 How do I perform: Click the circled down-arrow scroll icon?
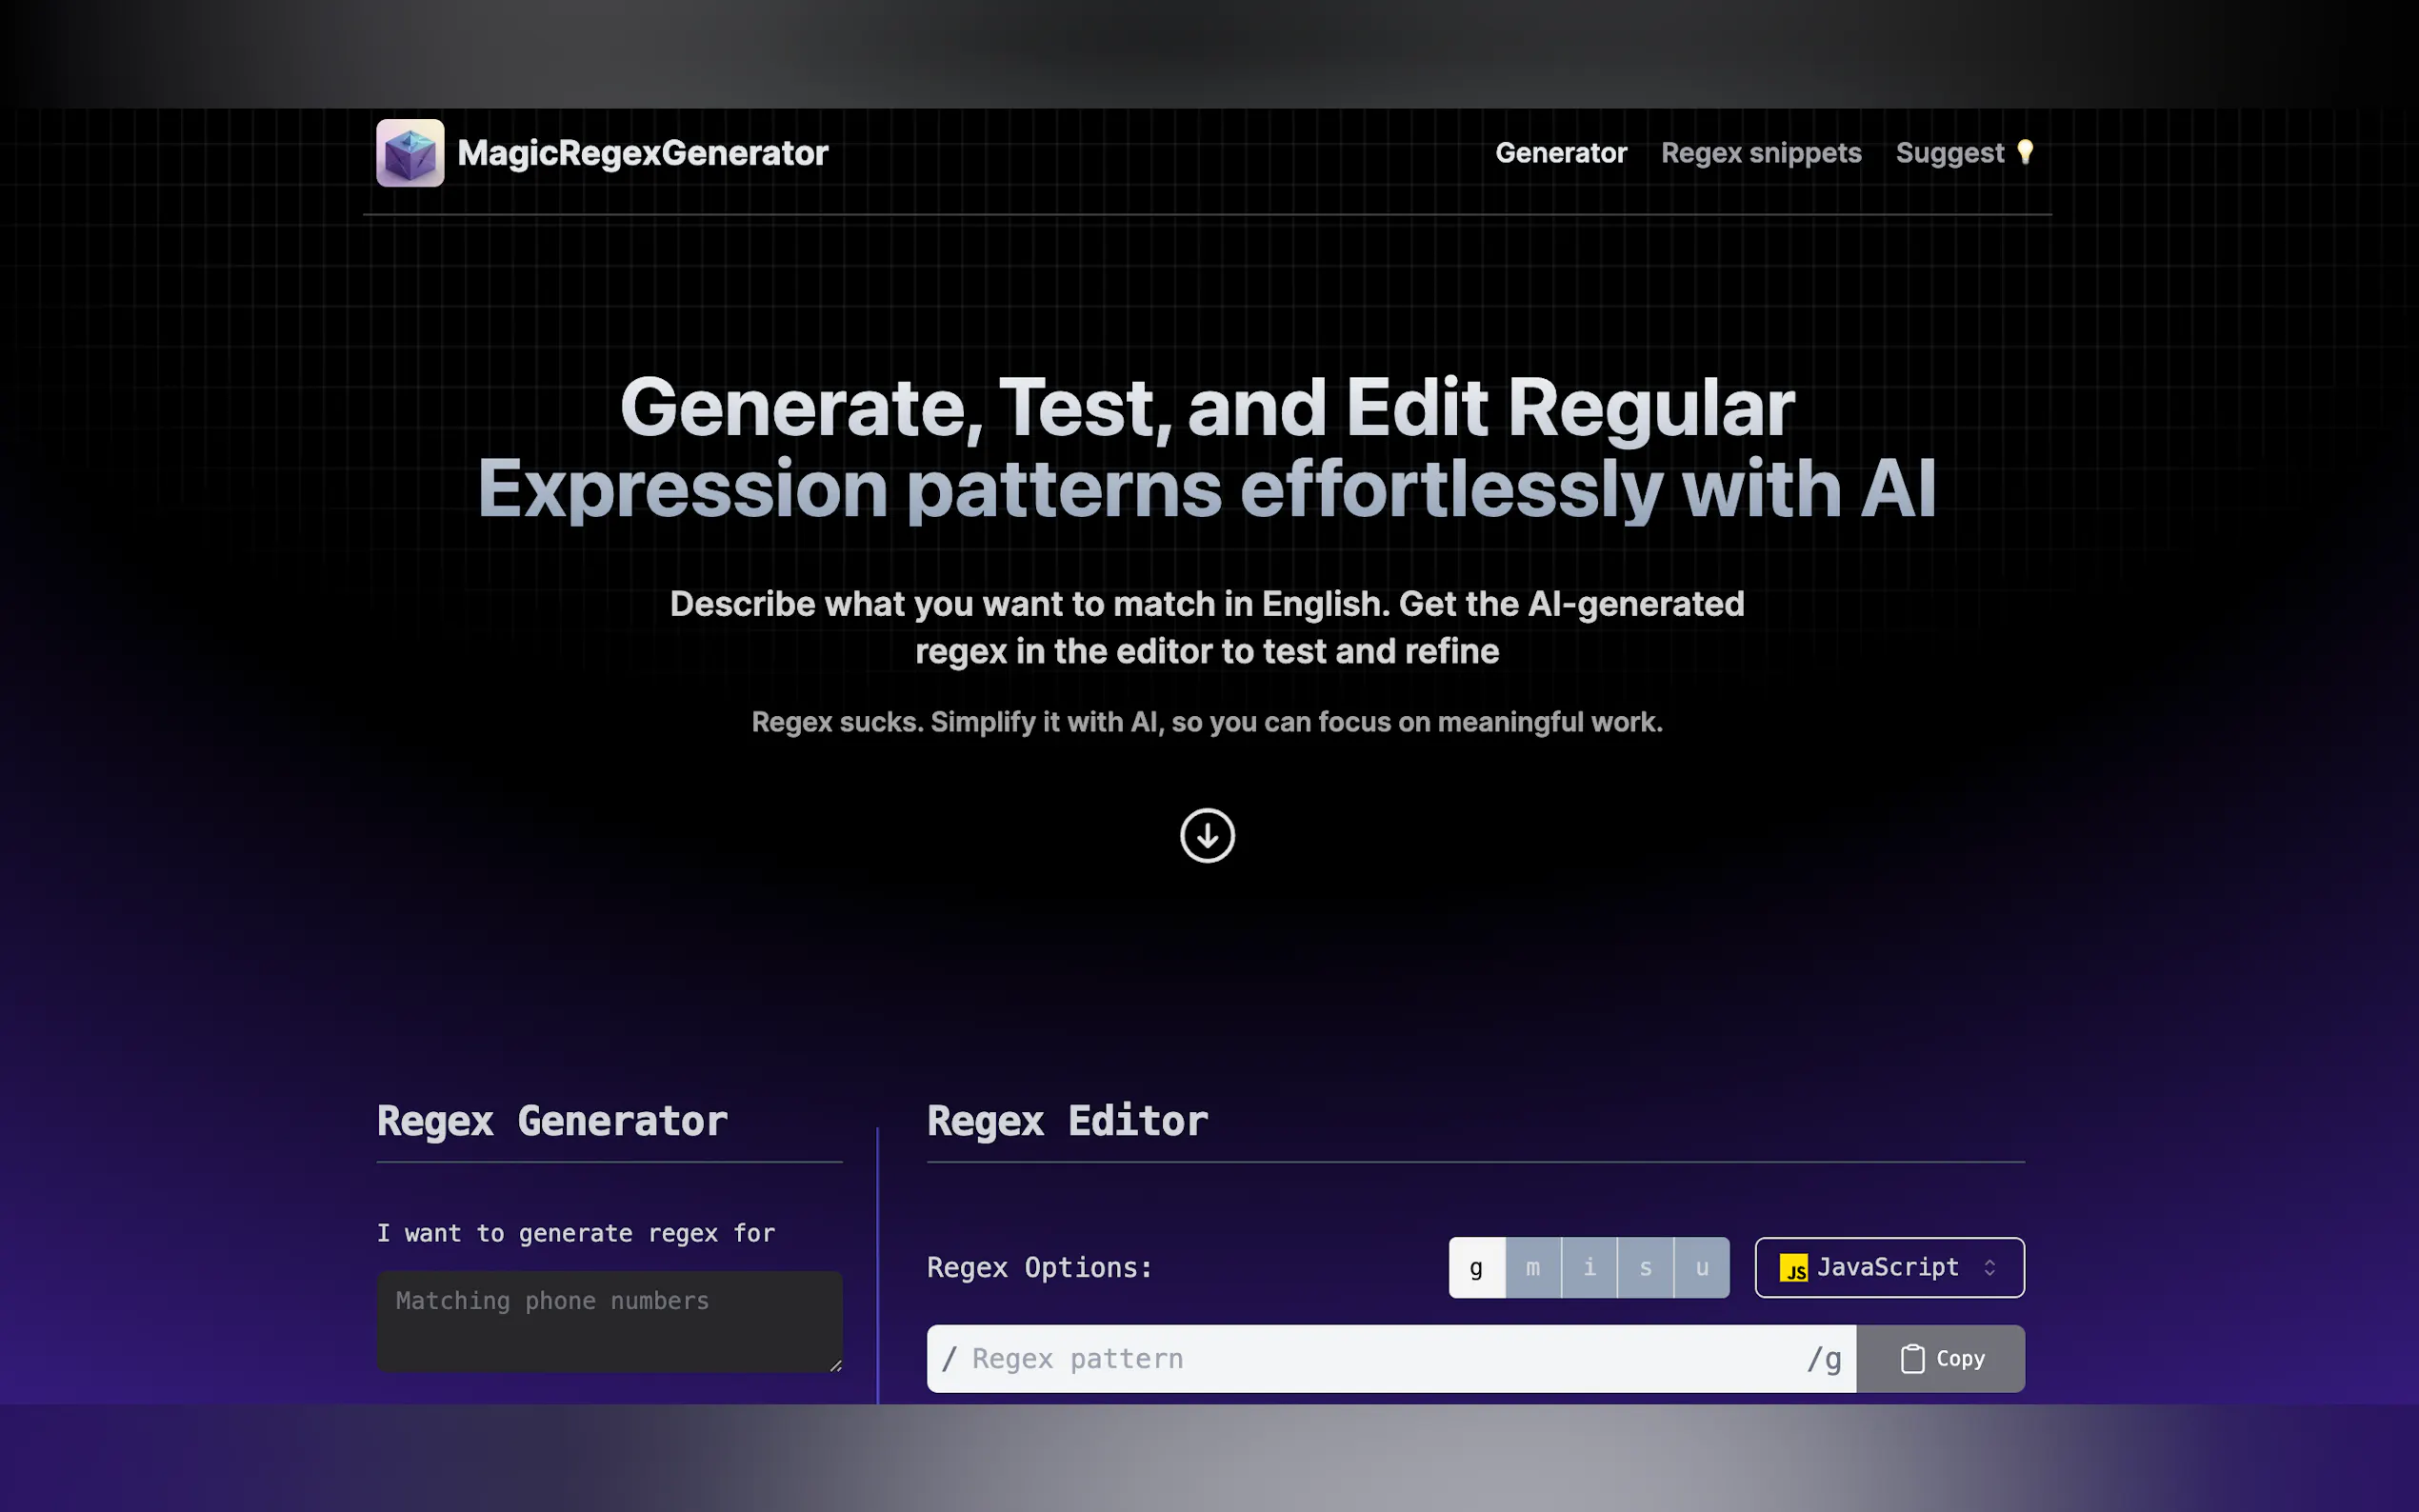1207,836
